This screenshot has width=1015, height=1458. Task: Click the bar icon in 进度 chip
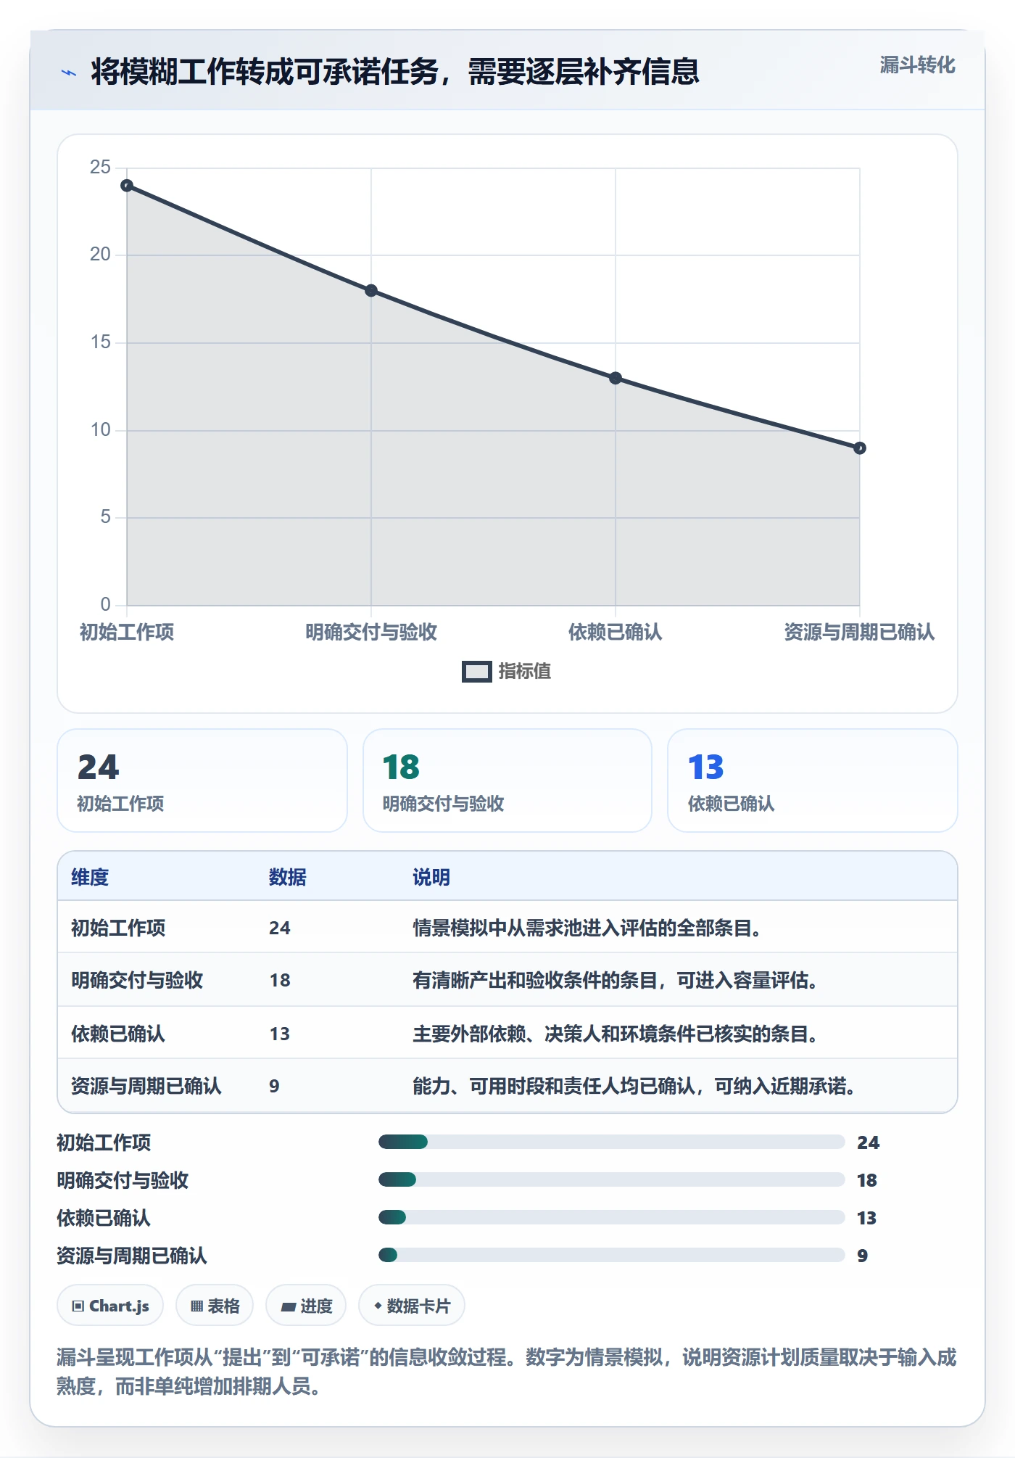[289, 1307]
